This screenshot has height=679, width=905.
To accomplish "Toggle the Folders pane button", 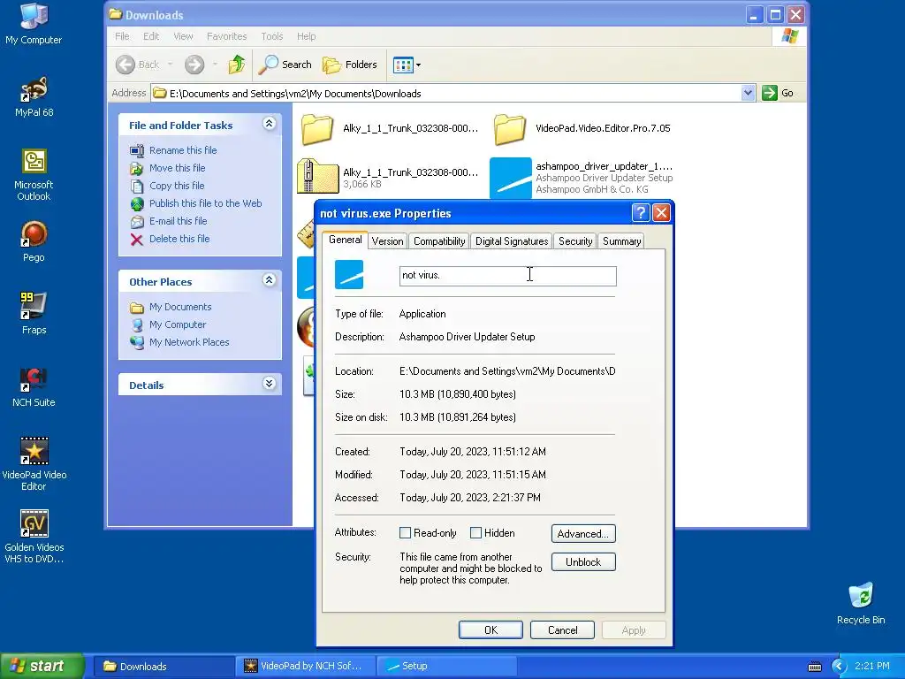I will tap(350, 65).
